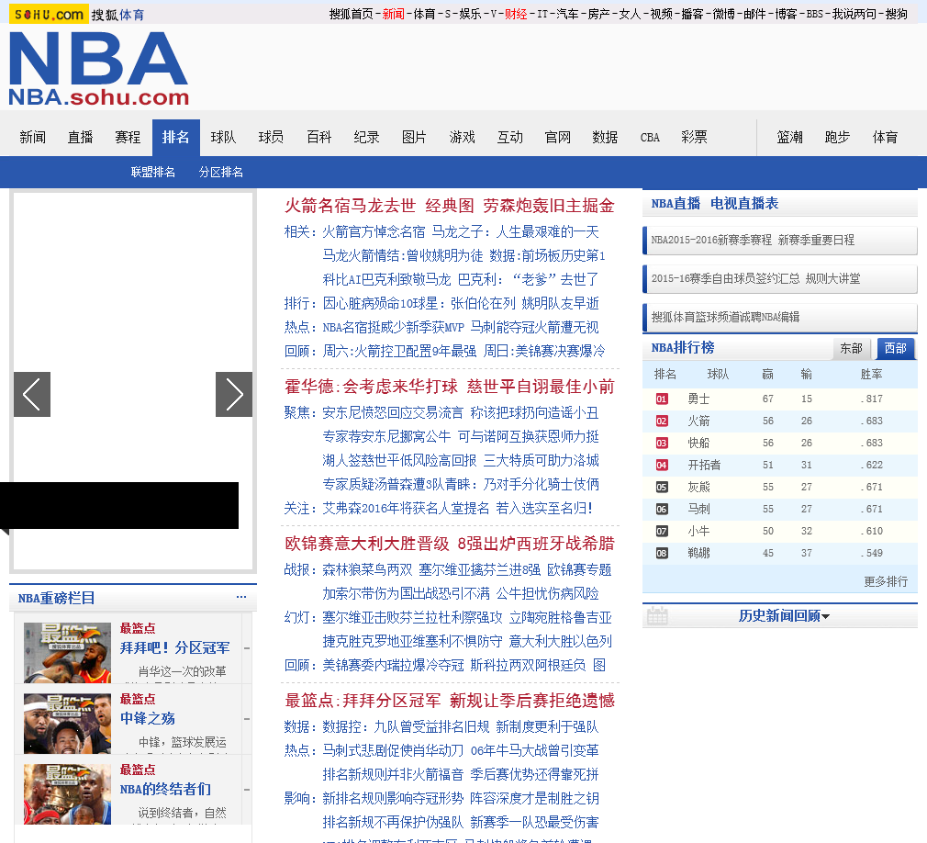The width and height of the screenshot is (927, 843).
Task: Open the 官网 nav menu item
Action: point(557,137)
